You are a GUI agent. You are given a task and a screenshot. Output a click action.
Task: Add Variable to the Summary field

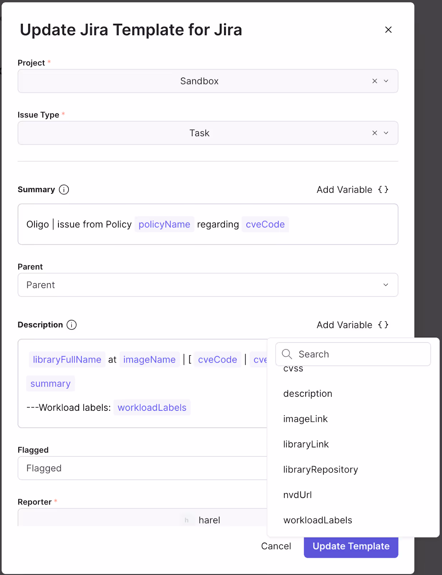353,190
